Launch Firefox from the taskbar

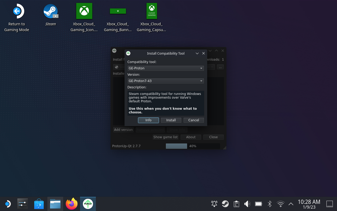(x=71, y=204)
